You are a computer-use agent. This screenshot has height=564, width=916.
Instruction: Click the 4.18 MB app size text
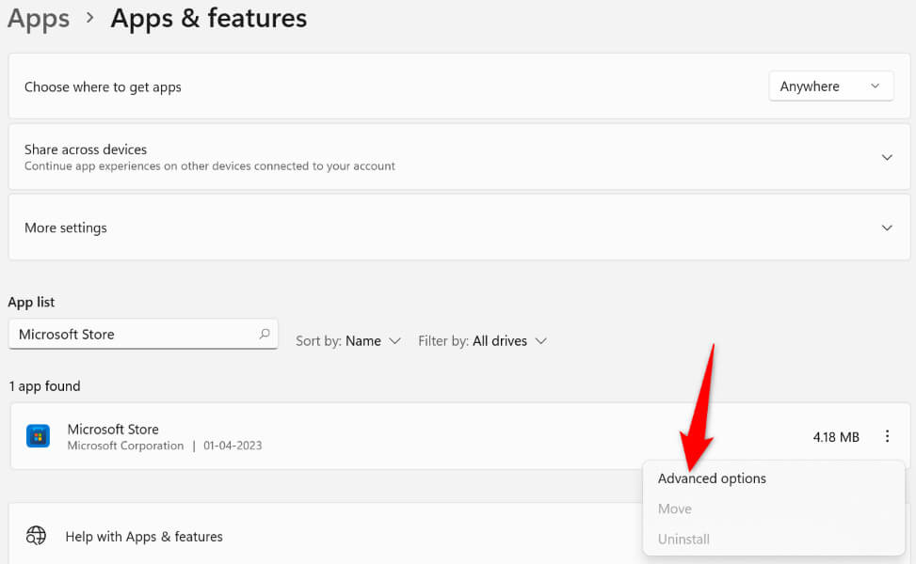pos(836,437)
